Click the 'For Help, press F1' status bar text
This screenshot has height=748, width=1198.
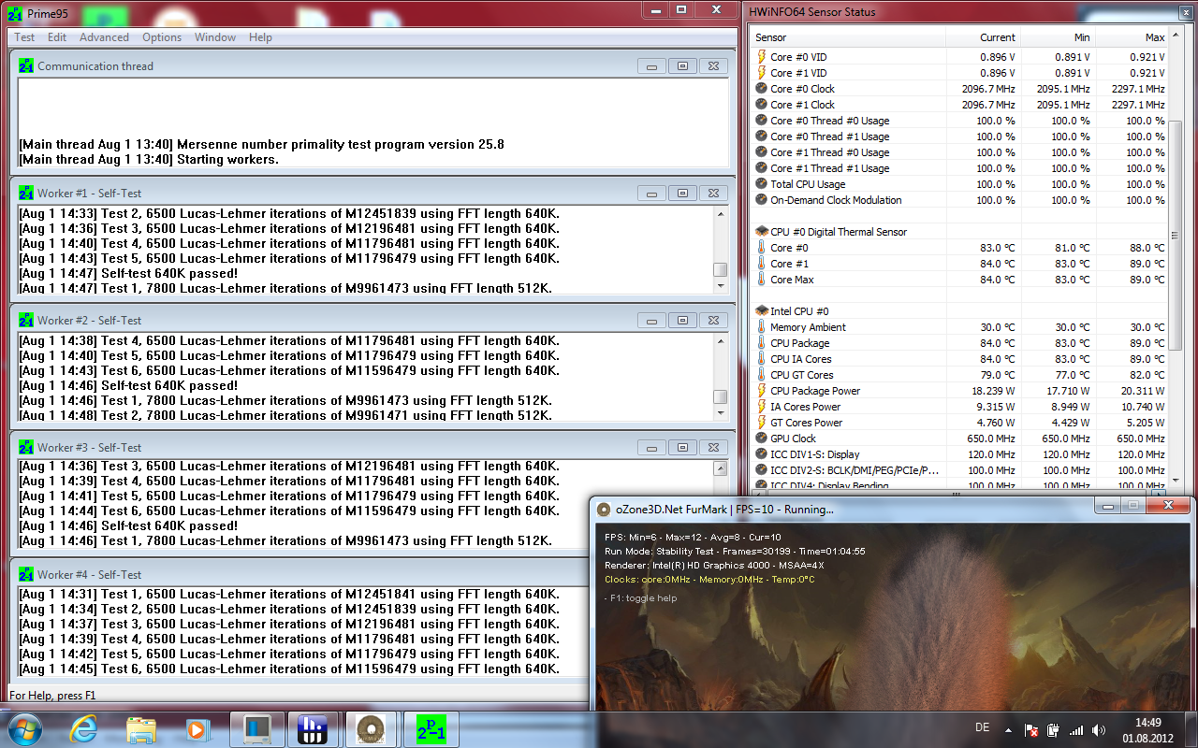[x=52, y=696]
